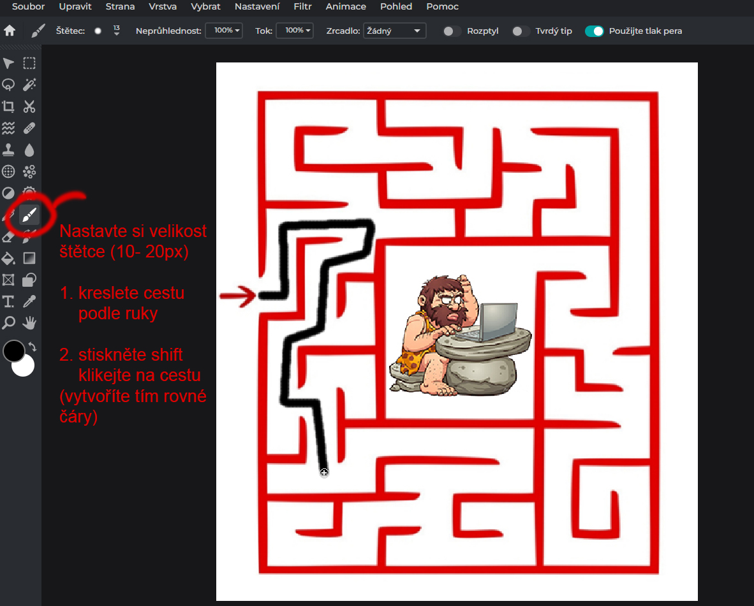Open the Nastavení menu

257,7
